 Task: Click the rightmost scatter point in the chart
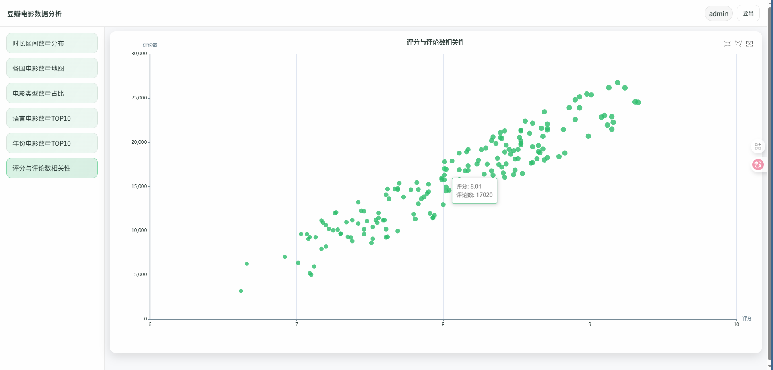point(638,102)
